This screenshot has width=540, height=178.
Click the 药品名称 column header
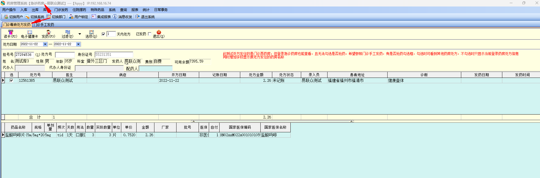click(18, 128)
